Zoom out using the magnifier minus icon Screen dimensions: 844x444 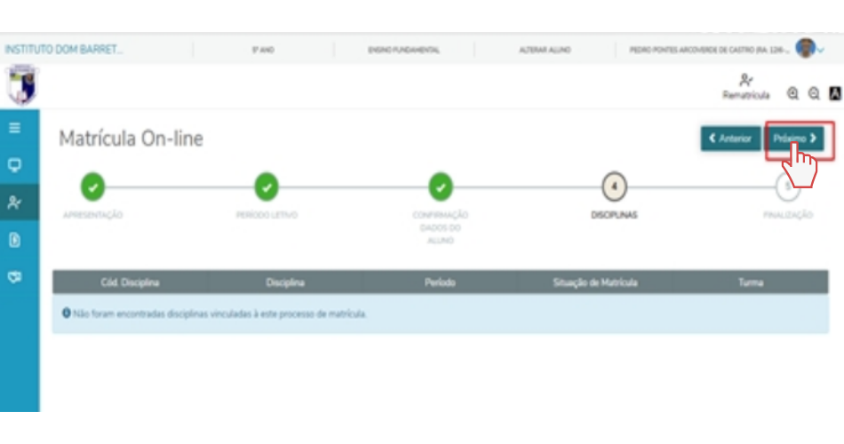pyautogui.click(x=813, y=93)
